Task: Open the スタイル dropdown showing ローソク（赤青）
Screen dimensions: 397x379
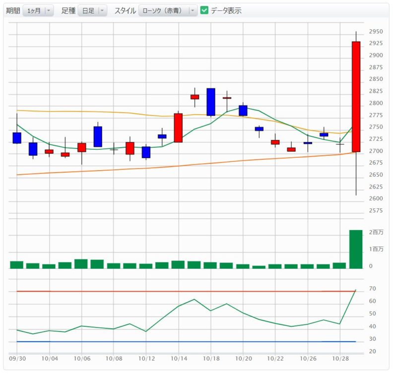Action: point(168,10)
